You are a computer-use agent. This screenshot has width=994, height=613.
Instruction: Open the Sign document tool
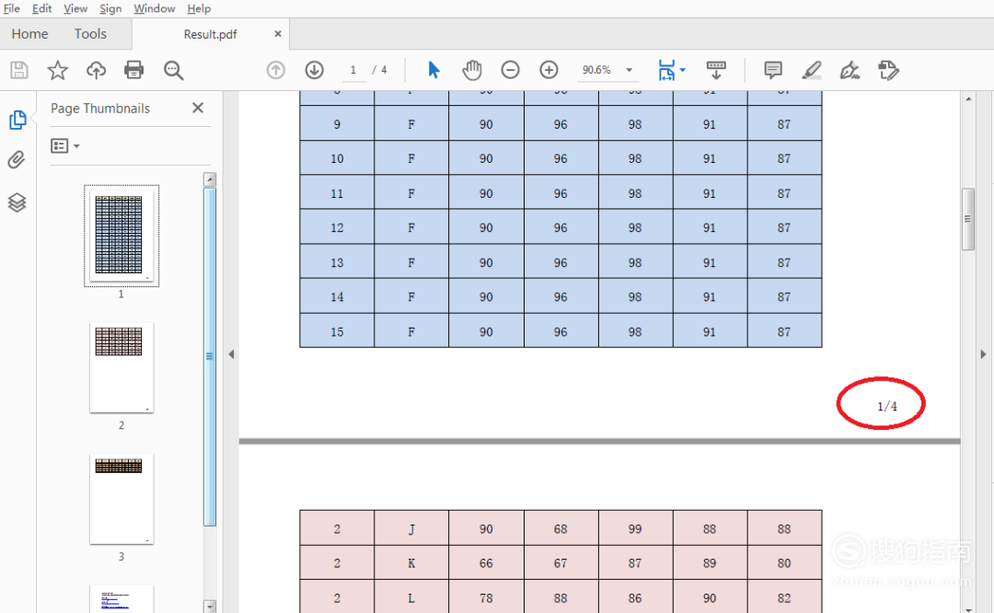pos(850,70)
